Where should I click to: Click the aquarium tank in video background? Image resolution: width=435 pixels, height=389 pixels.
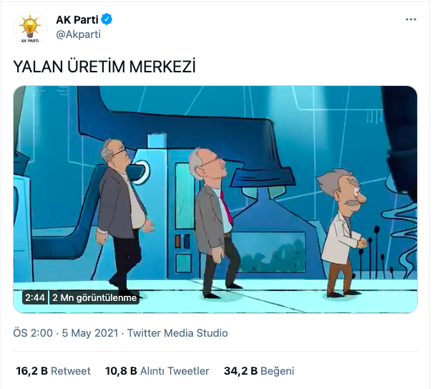[x=268, y=251]
